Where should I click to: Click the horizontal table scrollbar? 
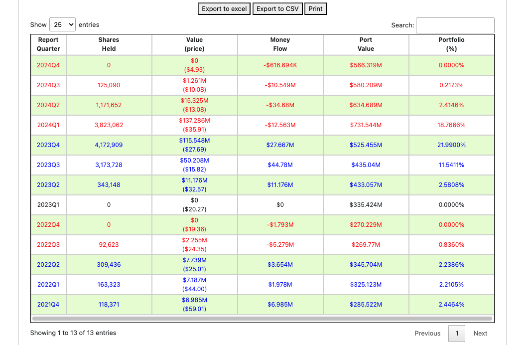tap(262, 319)
